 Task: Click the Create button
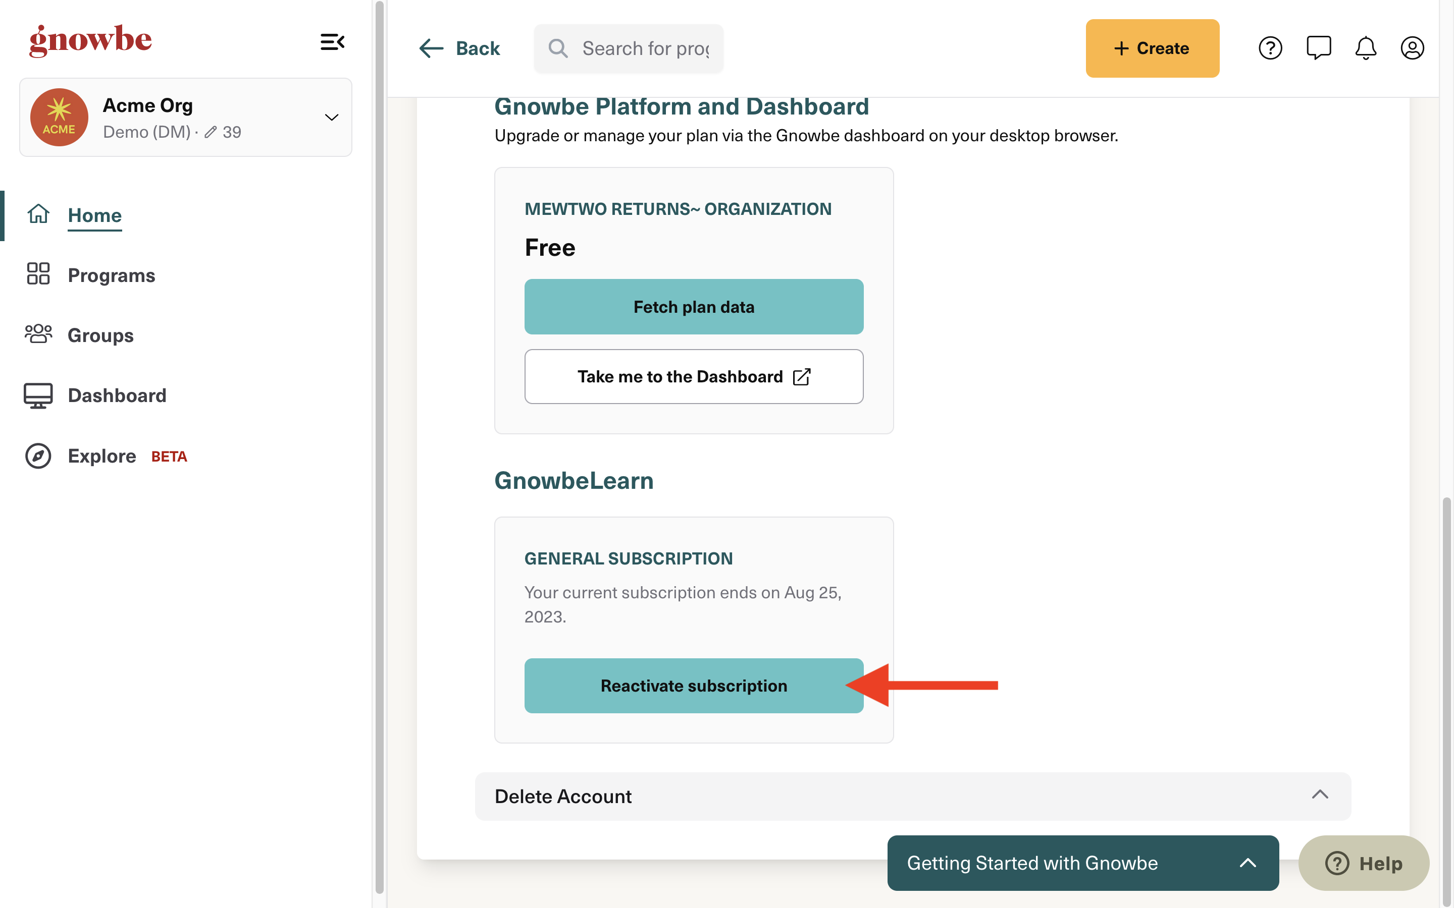[x=1152, y=48]
